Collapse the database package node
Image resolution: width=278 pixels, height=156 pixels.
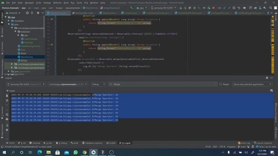(x=16, y=32)
